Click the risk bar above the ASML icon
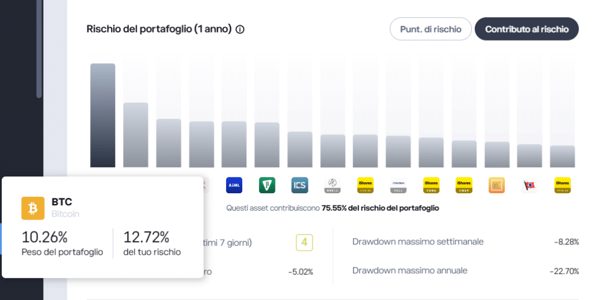 (x=234, y=144)
